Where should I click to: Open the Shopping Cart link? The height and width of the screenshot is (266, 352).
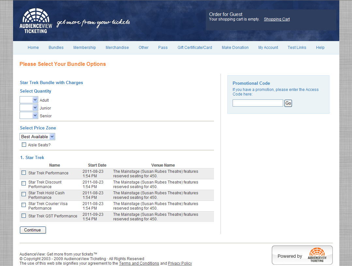(x=277, y=19)
